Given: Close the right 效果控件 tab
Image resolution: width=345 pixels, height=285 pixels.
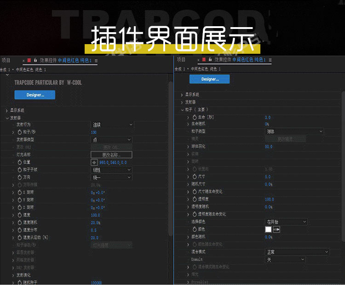Looking at the screenshot, I should (198, 60).
